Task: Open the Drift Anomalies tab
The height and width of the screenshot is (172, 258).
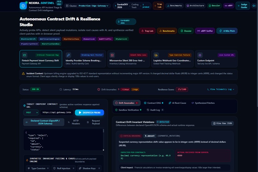Action: coord(127,103)
